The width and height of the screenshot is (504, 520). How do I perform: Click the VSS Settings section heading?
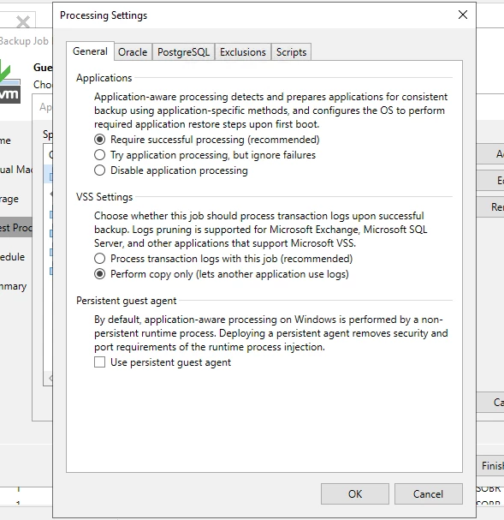[104, 197]
